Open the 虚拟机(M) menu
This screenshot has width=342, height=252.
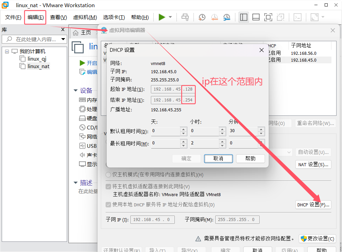(85, 17)
